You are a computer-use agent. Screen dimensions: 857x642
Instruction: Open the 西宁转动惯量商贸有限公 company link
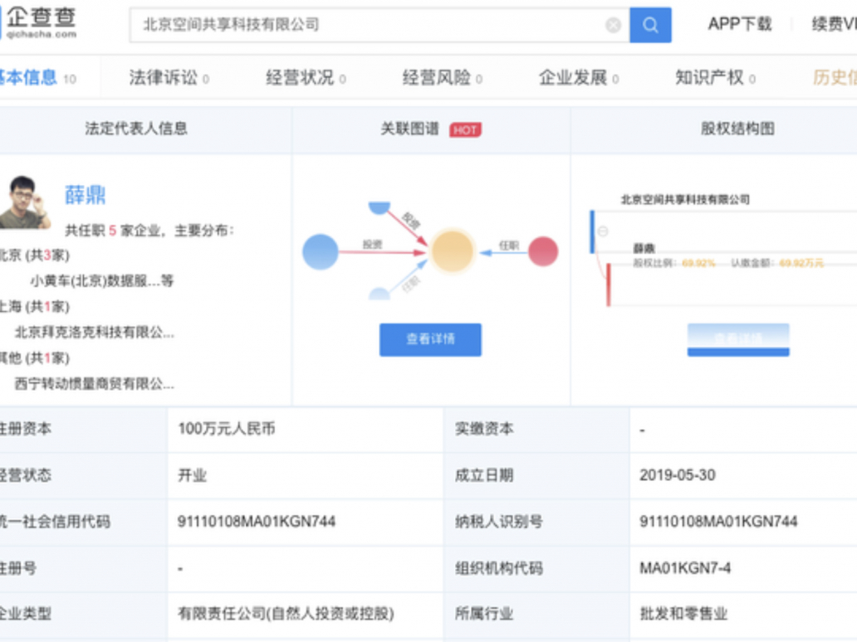click(x=94, y=384)
